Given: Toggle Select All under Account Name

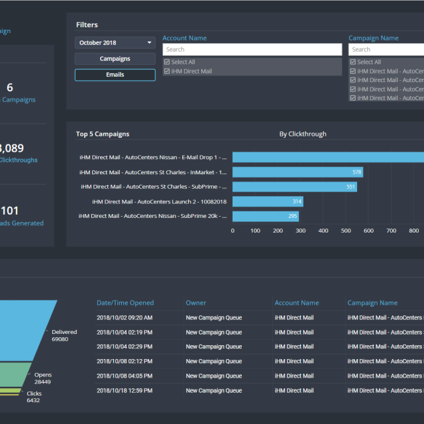Looking at the screenshot, I should (x=167, y=62).
